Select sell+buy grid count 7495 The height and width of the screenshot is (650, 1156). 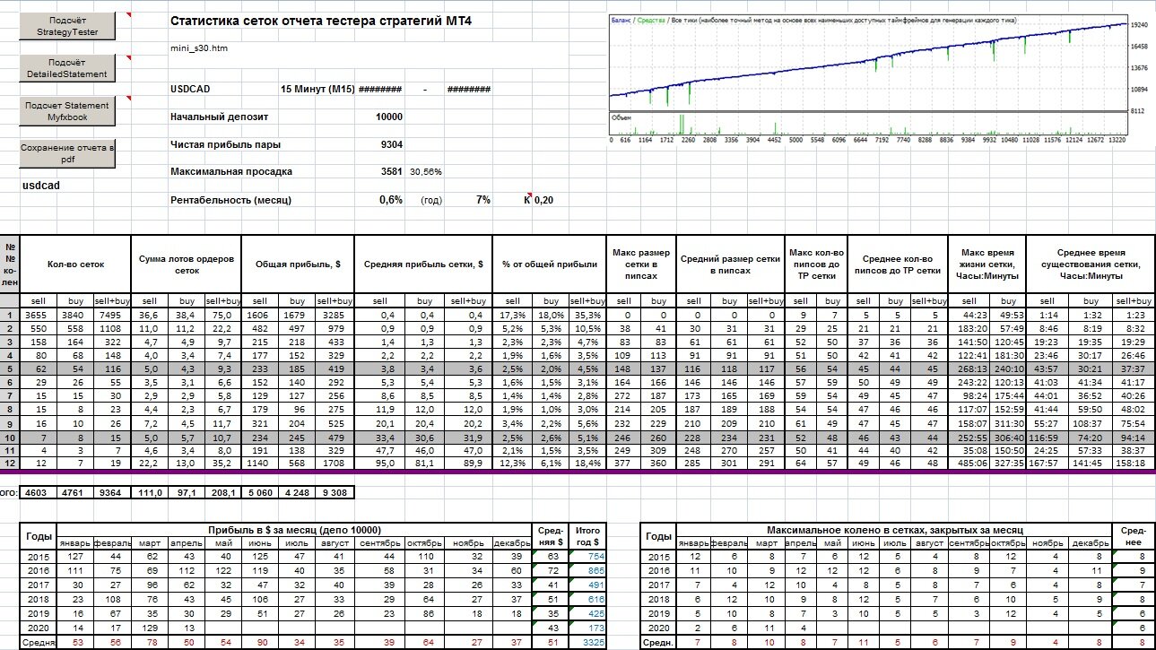click(112, 316)
